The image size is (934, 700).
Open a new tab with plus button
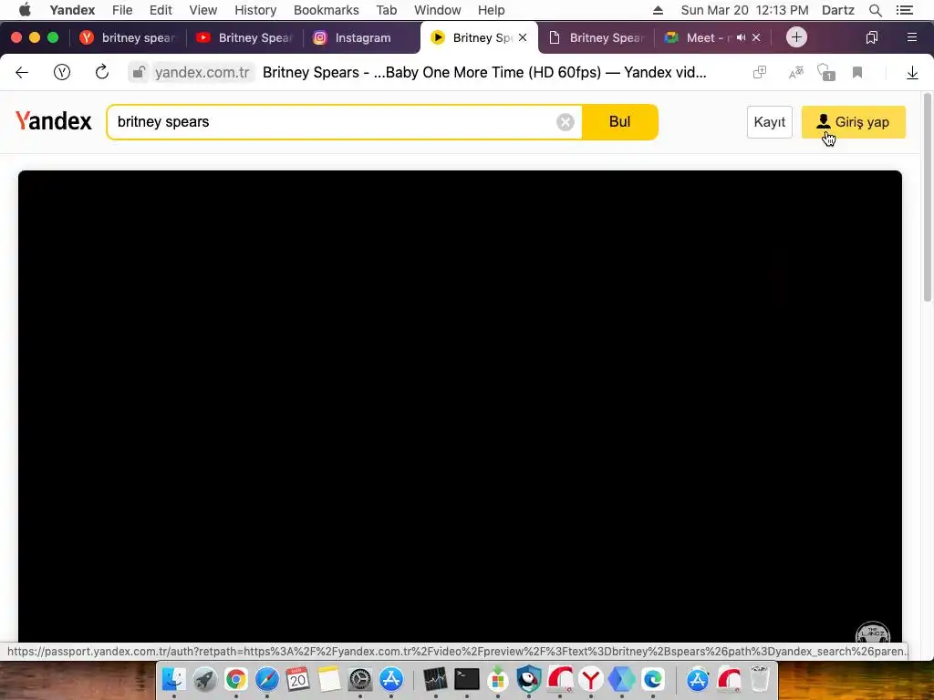coord(796,37)
